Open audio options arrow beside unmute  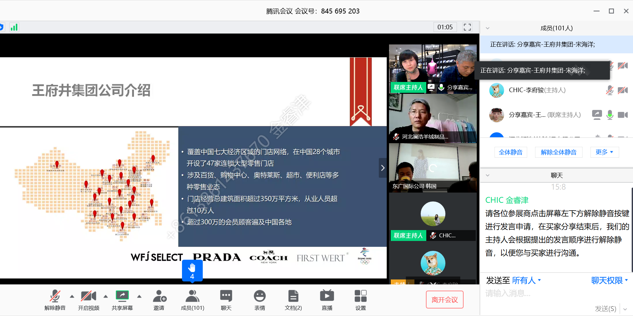click(x=72, y=296)
